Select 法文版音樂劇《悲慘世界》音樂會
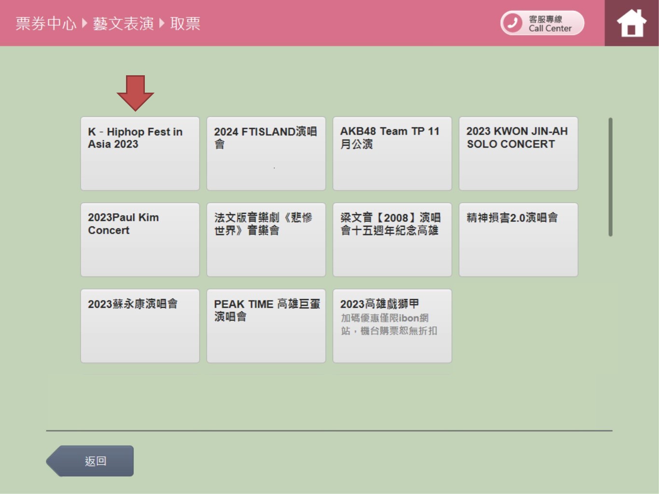Viewport: 659px width, 494px height. click(266, 240)
